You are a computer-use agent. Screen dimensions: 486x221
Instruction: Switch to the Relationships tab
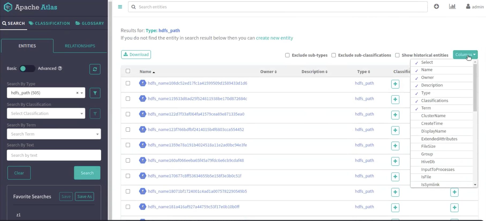pyautogui.click(x=80, y=46)
